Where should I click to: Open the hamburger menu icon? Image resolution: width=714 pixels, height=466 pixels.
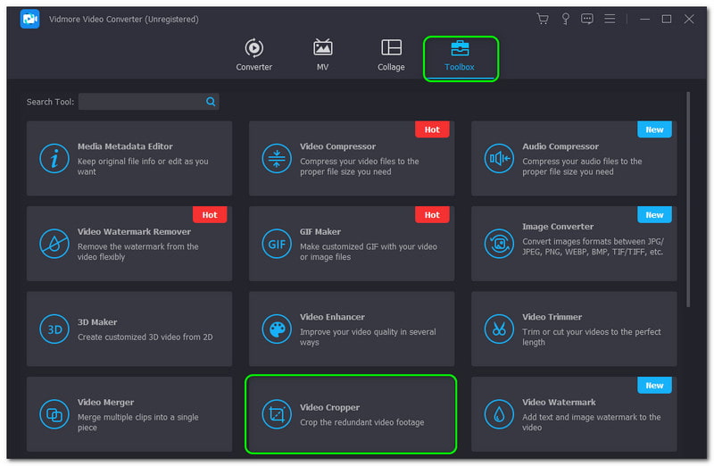[610, 19]
